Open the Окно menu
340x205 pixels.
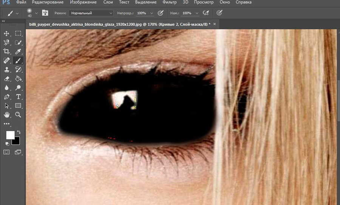point(225,2)
